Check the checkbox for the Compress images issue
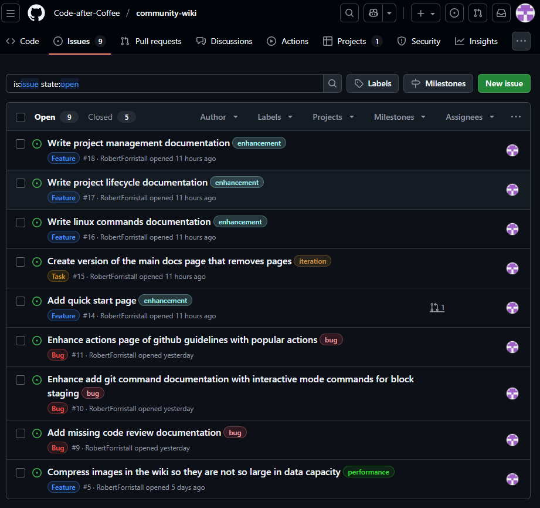540x508 pixels. coord(21,472)
